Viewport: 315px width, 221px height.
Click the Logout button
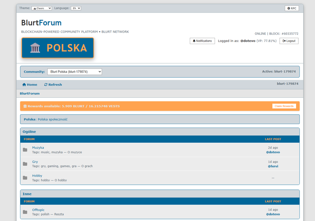click(289, 41)
